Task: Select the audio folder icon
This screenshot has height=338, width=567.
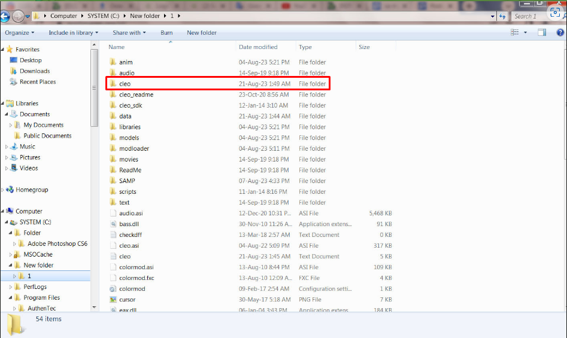Action: tap(113, 72)
